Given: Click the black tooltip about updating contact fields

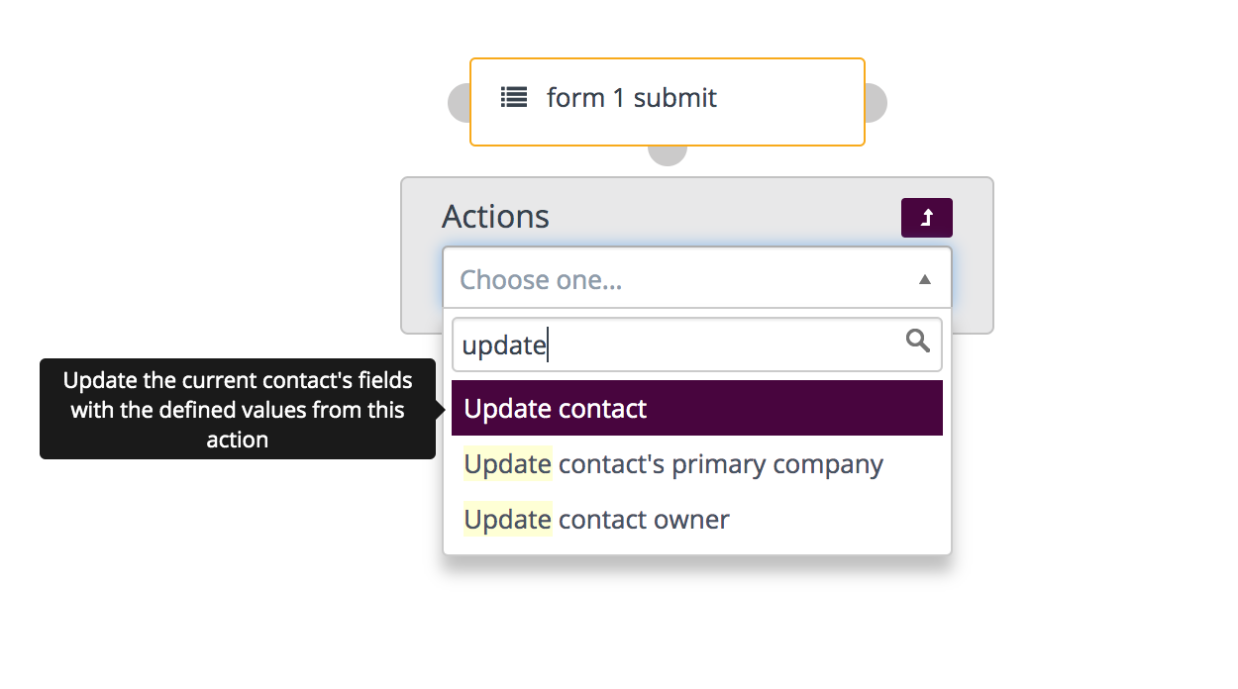Looking at the screenshot, I should [x=238, y=409].
